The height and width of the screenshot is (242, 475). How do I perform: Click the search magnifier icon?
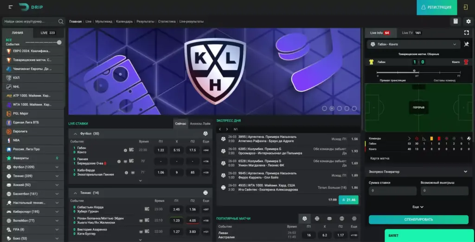[x=61, y=21]
